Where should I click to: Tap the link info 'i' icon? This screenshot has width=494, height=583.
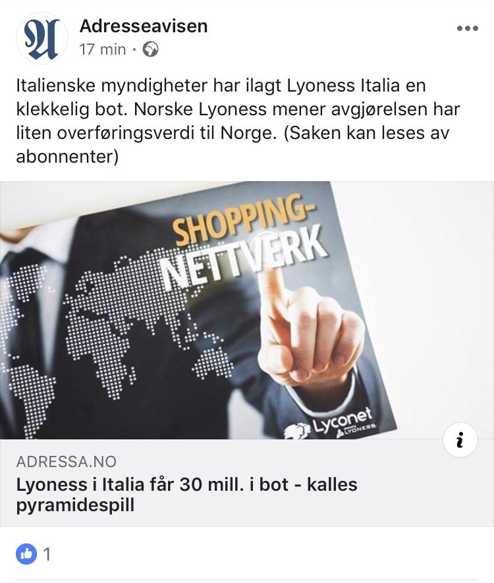pyautogui.click(x=460, y=440)
